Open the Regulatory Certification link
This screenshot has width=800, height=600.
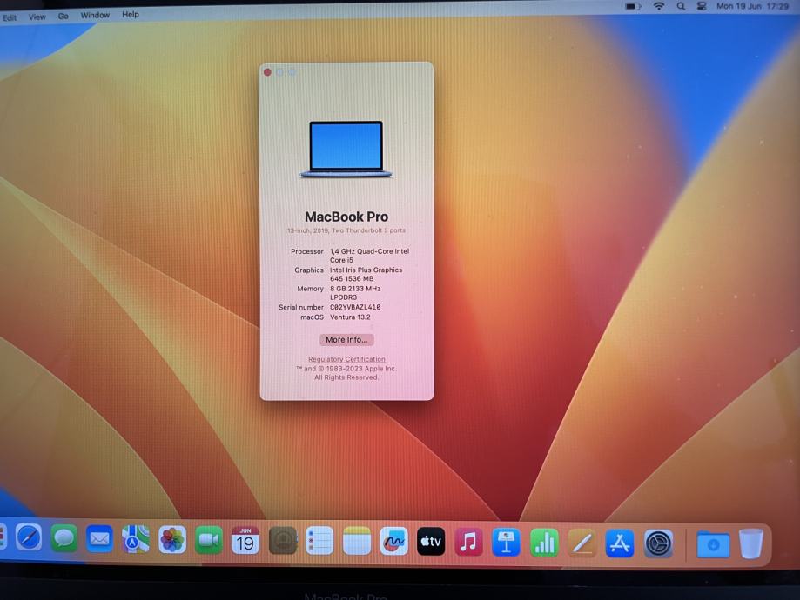point(346,359)
